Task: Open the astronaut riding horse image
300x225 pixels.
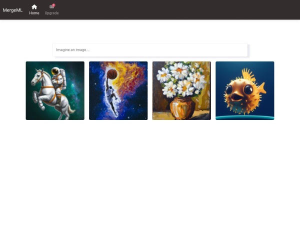Action: 55,90
